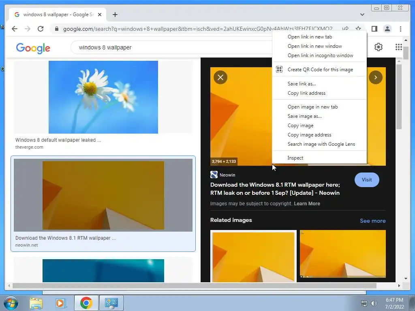The height and width of the screenshot is (311, 415).
Task: Choose Copy image address
Action: 319,134
